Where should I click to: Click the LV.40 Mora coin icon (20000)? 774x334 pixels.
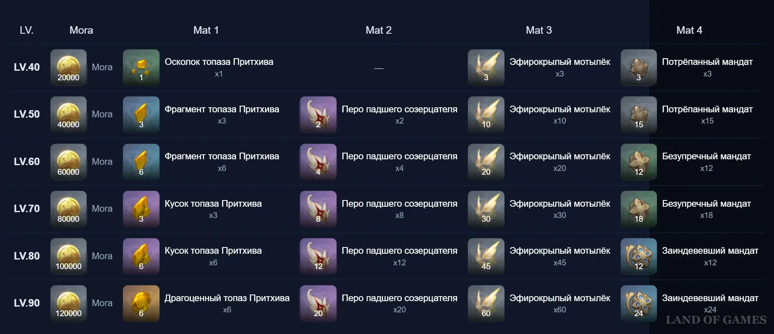point(68,67)
